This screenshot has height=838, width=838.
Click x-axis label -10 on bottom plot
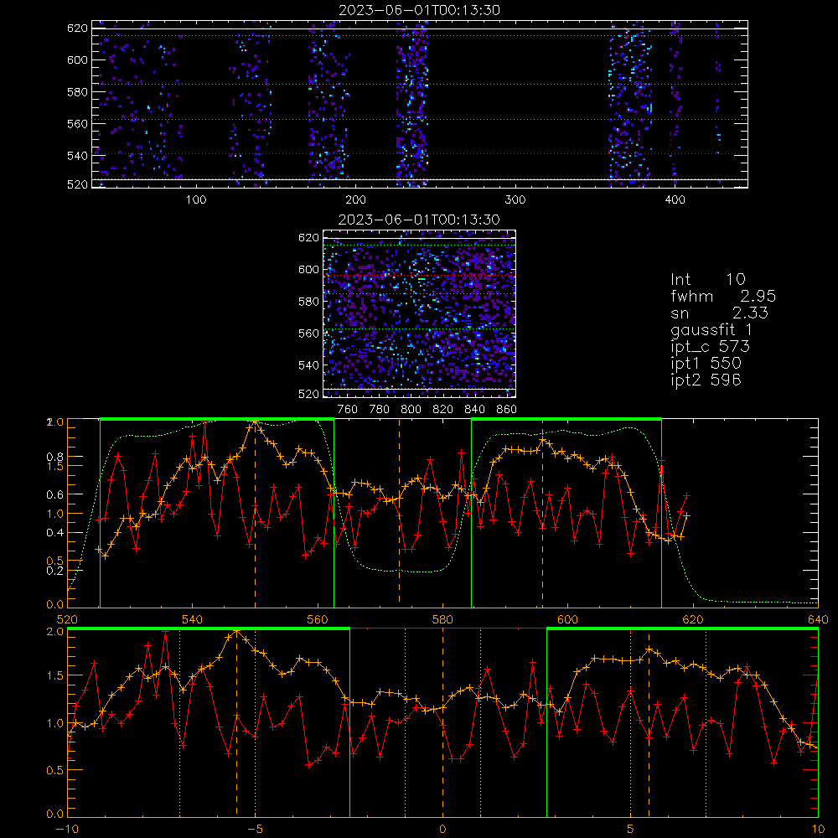click(x=67, y=830)
